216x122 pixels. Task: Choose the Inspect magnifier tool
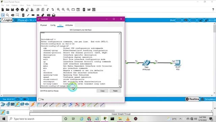[x=7, y=15]
